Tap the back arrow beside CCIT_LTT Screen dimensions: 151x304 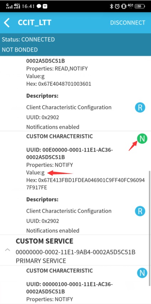[x=7, y=23]
